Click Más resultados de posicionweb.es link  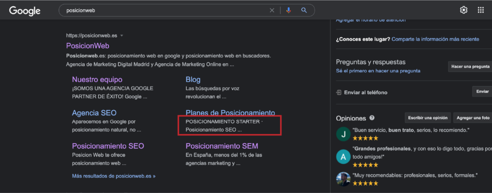click(114, 176)
